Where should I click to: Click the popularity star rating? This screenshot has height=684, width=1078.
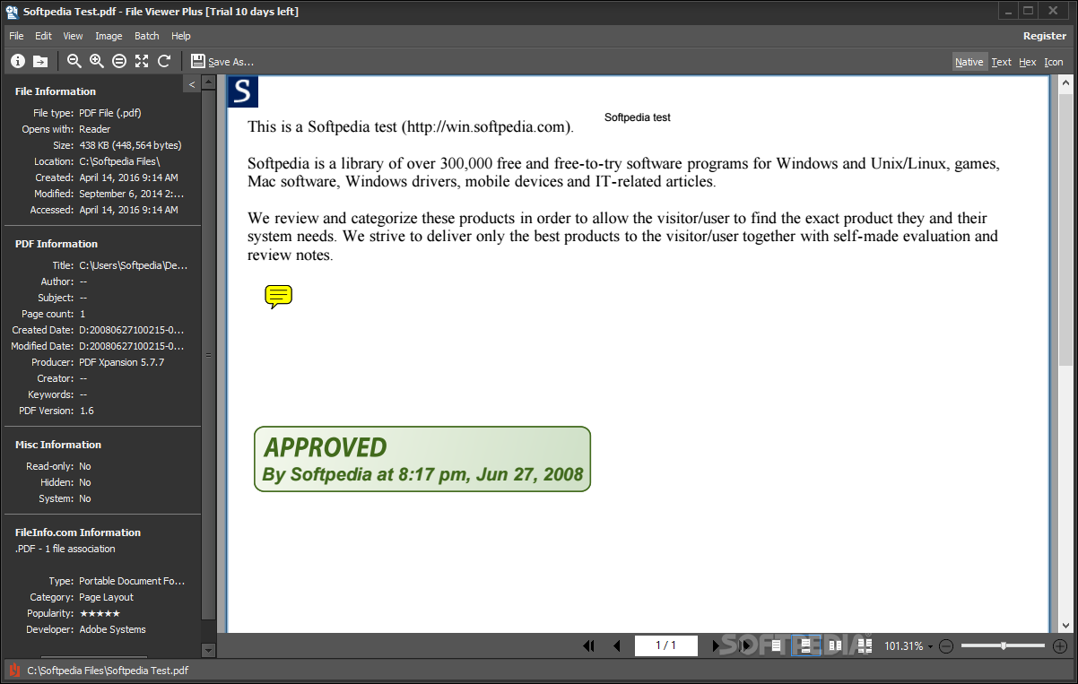click(100, 613)
